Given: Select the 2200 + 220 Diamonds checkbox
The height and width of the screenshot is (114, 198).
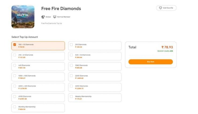Looking at the screenshot, I should point(15,86).
